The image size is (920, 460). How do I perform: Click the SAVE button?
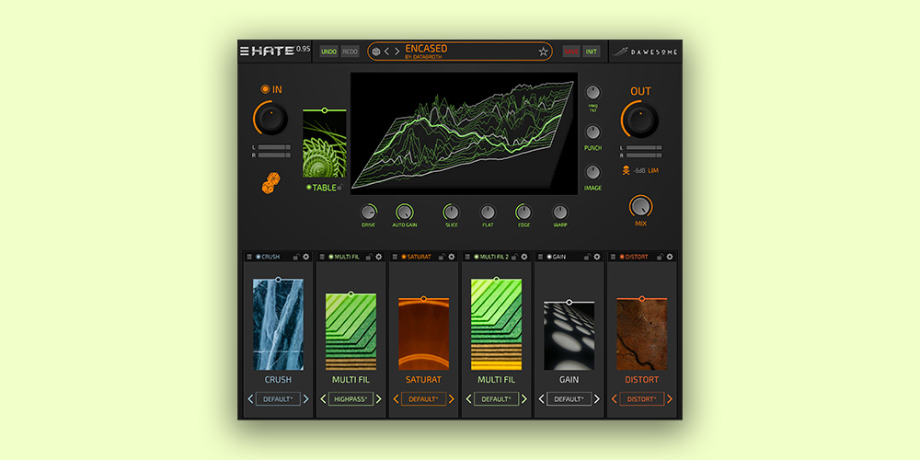point(570,52)
